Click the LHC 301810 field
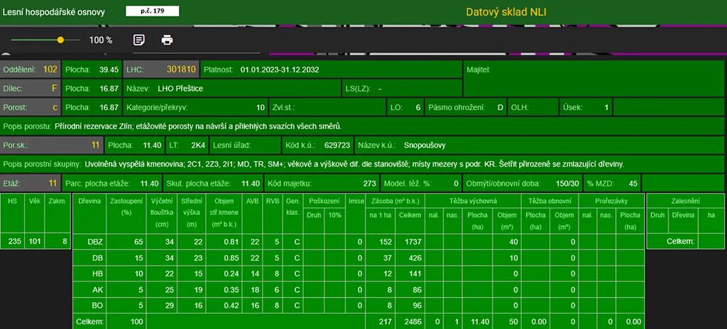Image resolution: width=727 pixels, height=329 pixels. [161, 69]
